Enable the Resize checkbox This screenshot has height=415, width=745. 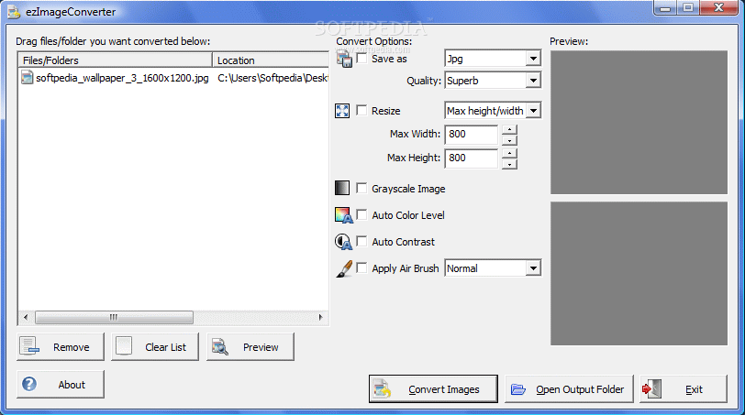[361, 111]
